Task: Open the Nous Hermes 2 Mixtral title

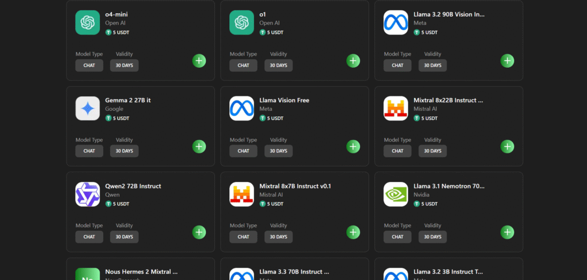Action: pos(142,272)
